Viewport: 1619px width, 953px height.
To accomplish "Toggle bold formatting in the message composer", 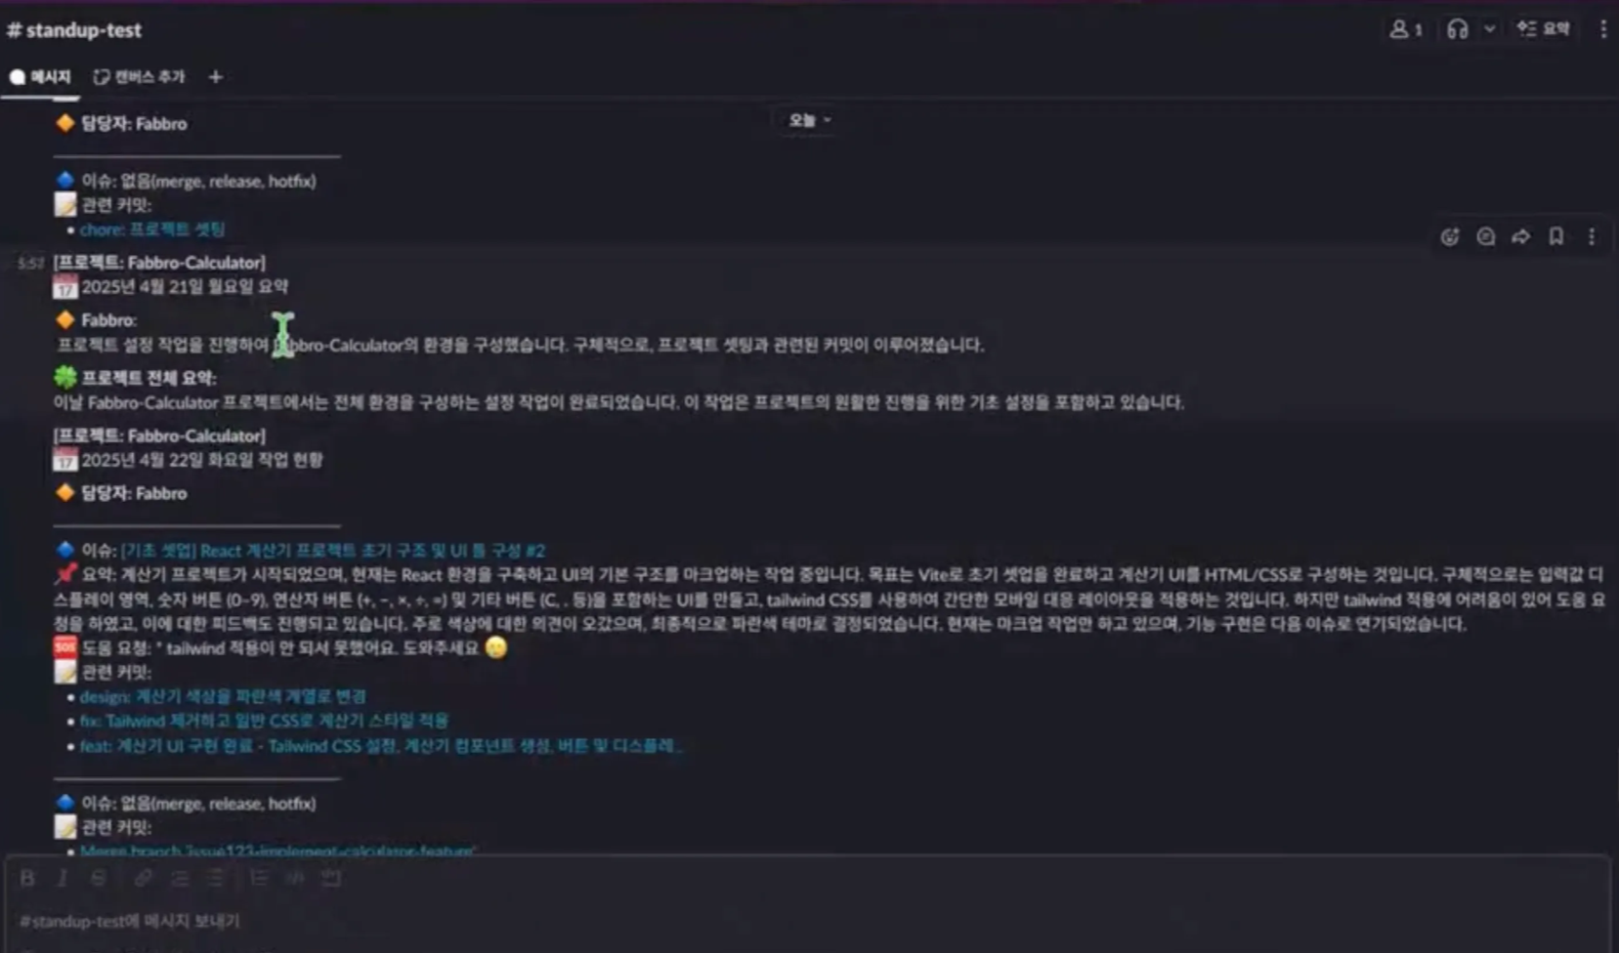I will (x=27, y=878).
